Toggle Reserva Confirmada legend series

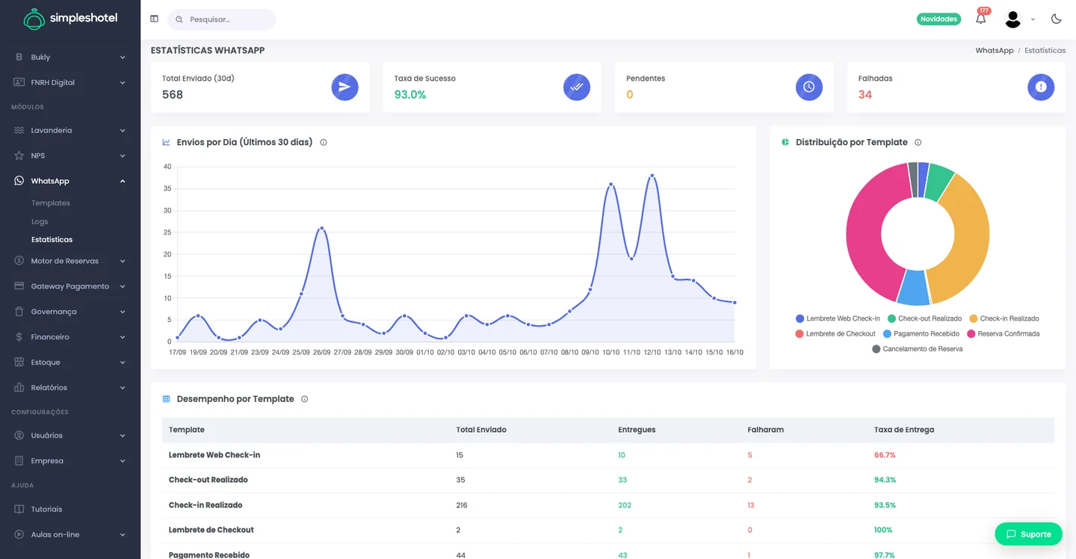[x=1004, y=334]
